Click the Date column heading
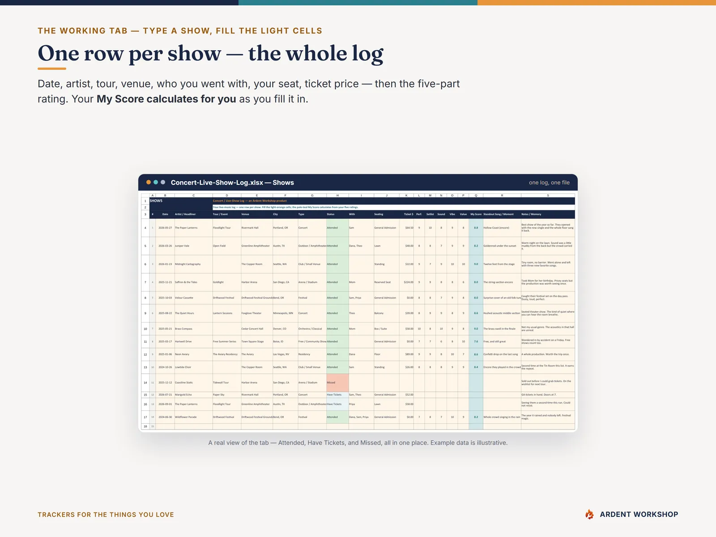 pos(165,214)
